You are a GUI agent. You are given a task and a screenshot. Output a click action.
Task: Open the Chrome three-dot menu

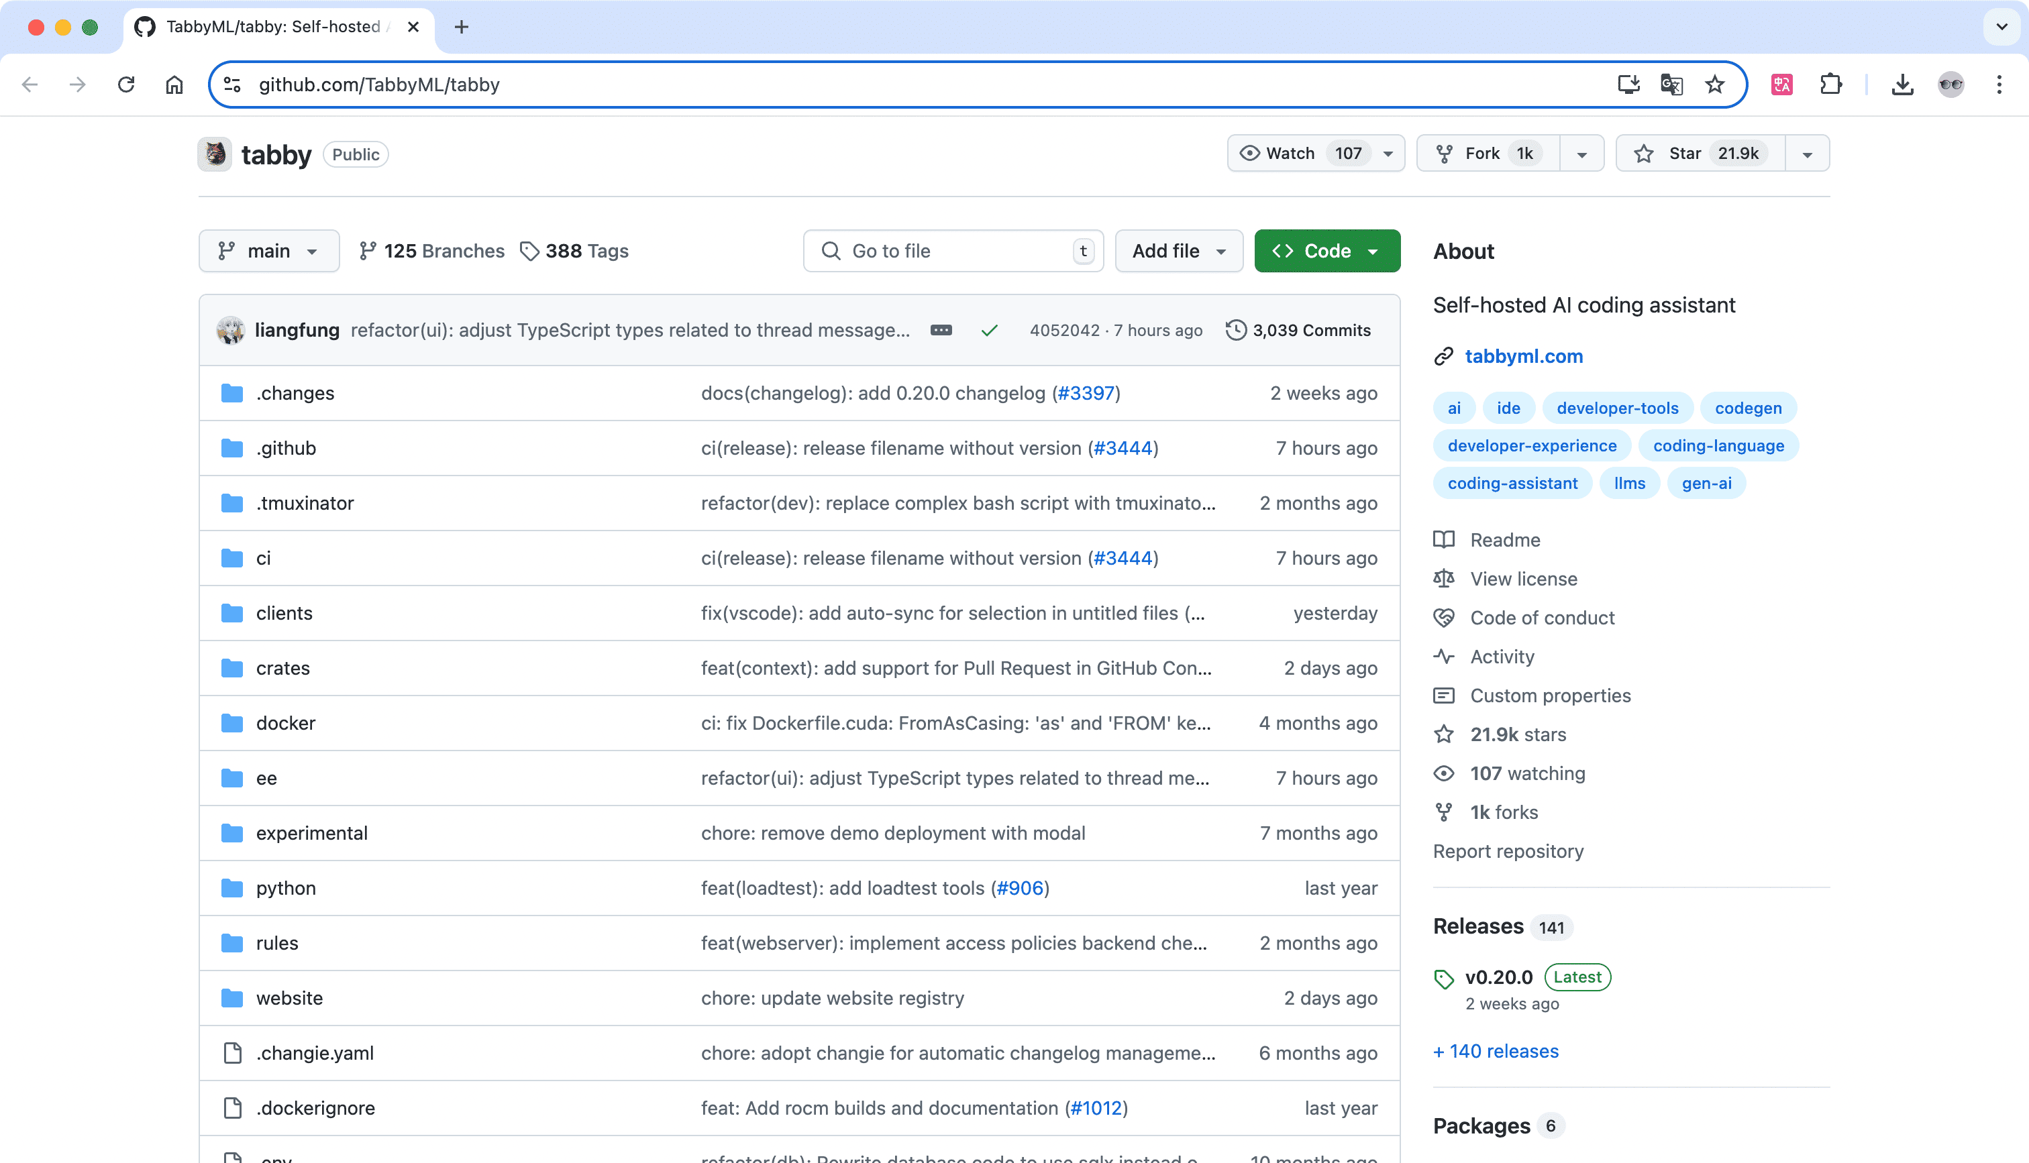[2000, 84]
